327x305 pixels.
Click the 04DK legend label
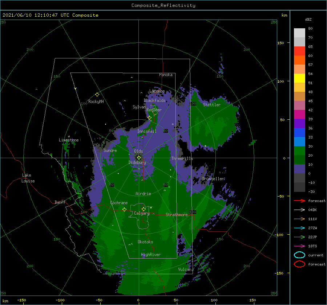312,210
